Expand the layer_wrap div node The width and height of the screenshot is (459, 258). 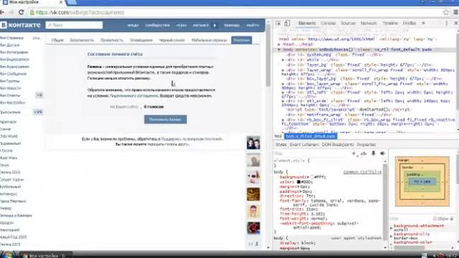click(x=283, y=70)
